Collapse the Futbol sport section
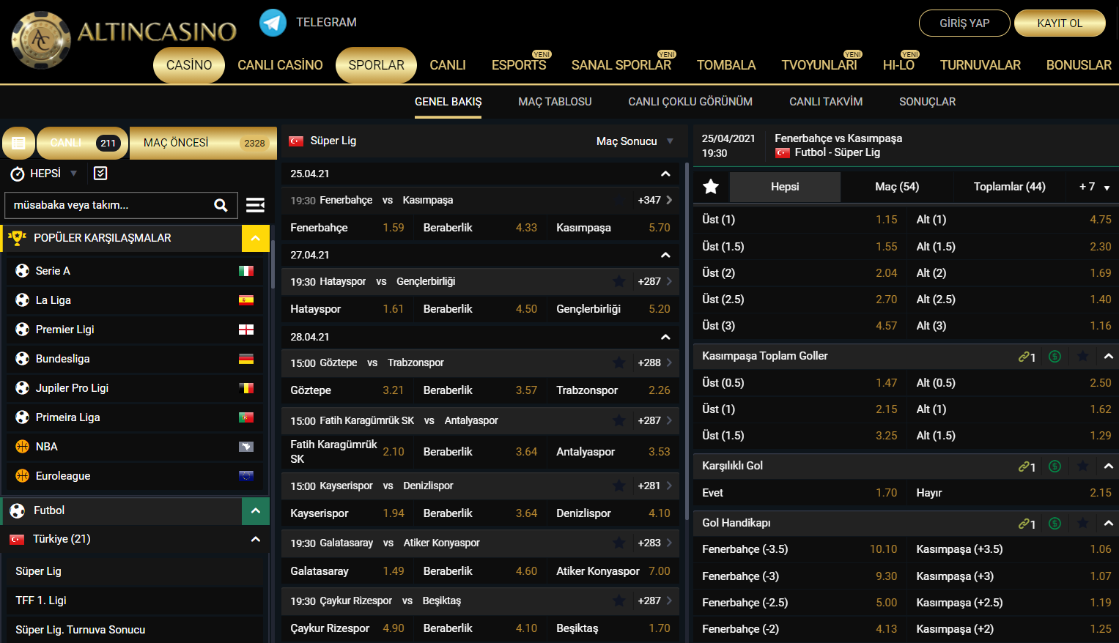The height and width of the screenshot is (643, 1119). tap(256, 510)
